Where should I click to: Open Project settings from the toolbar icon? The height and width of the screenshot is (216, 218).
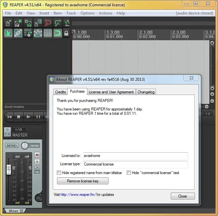coord(38,23)
